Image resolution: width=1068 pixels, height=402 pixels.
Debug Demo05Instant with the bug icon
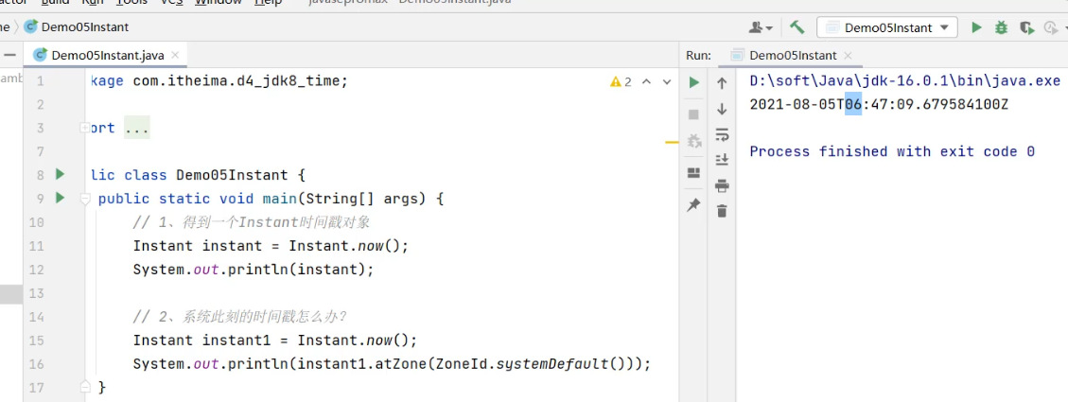(1001, 27)
